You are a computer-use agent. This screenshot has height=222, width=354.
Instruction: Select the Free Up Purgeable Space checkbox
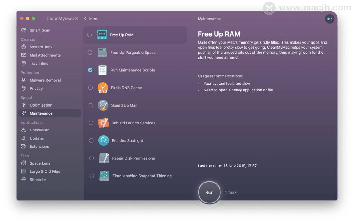[x=90, y=53]
